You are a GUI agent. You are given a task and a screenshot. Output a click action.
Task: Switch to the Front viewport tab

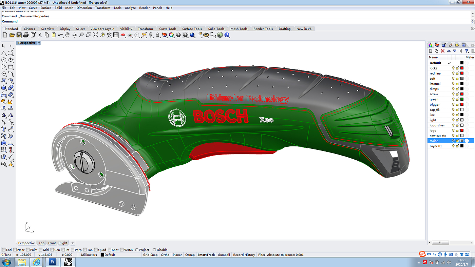pos(52,243)
